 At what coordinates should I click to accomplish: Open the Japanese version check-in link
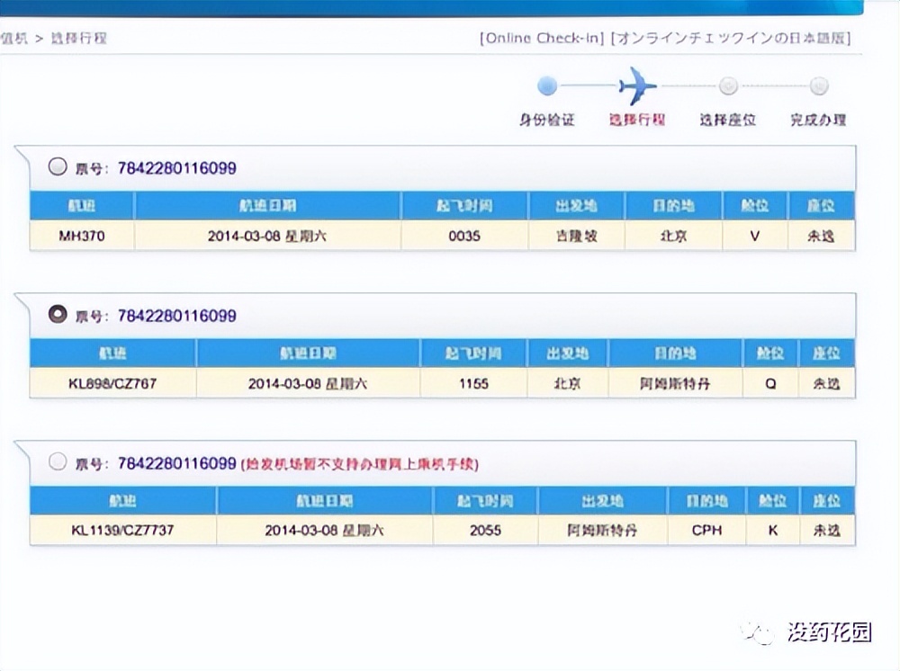731,38
